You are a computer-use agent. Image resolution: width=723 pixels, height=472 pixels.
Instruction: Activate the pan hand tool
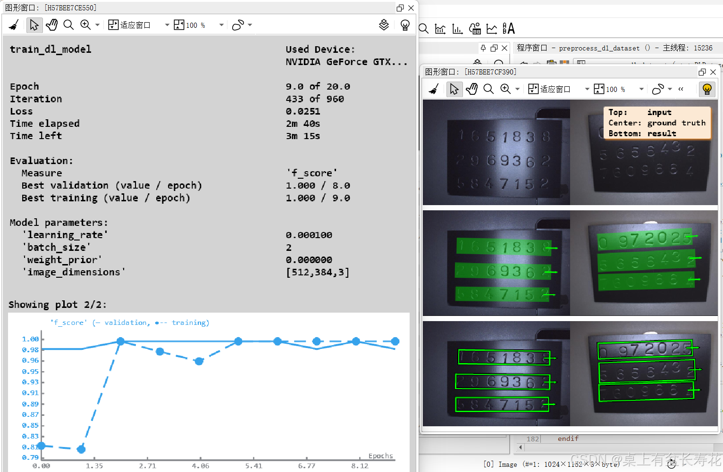pyautogui.click(x=51, y=25)
